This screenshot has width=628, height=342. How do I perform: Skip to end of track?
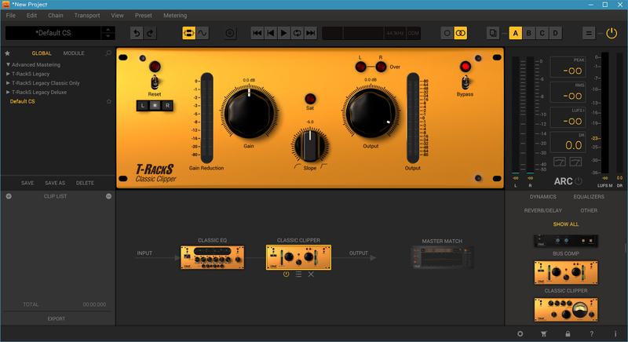point(310,33)
